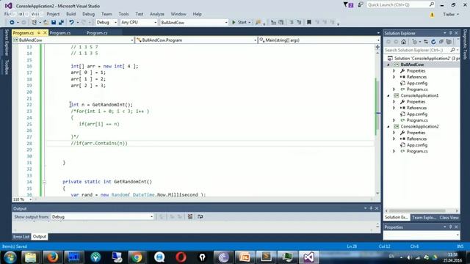Click the bookmark toggle icon in toolbar
Image resolution: width=470 pixels, height=264 pixels.
[x=309, y=22]
